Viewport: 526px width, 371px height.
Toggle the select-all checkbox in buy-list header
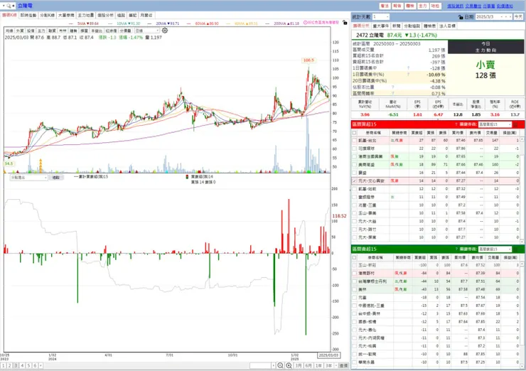pos(355,132)
